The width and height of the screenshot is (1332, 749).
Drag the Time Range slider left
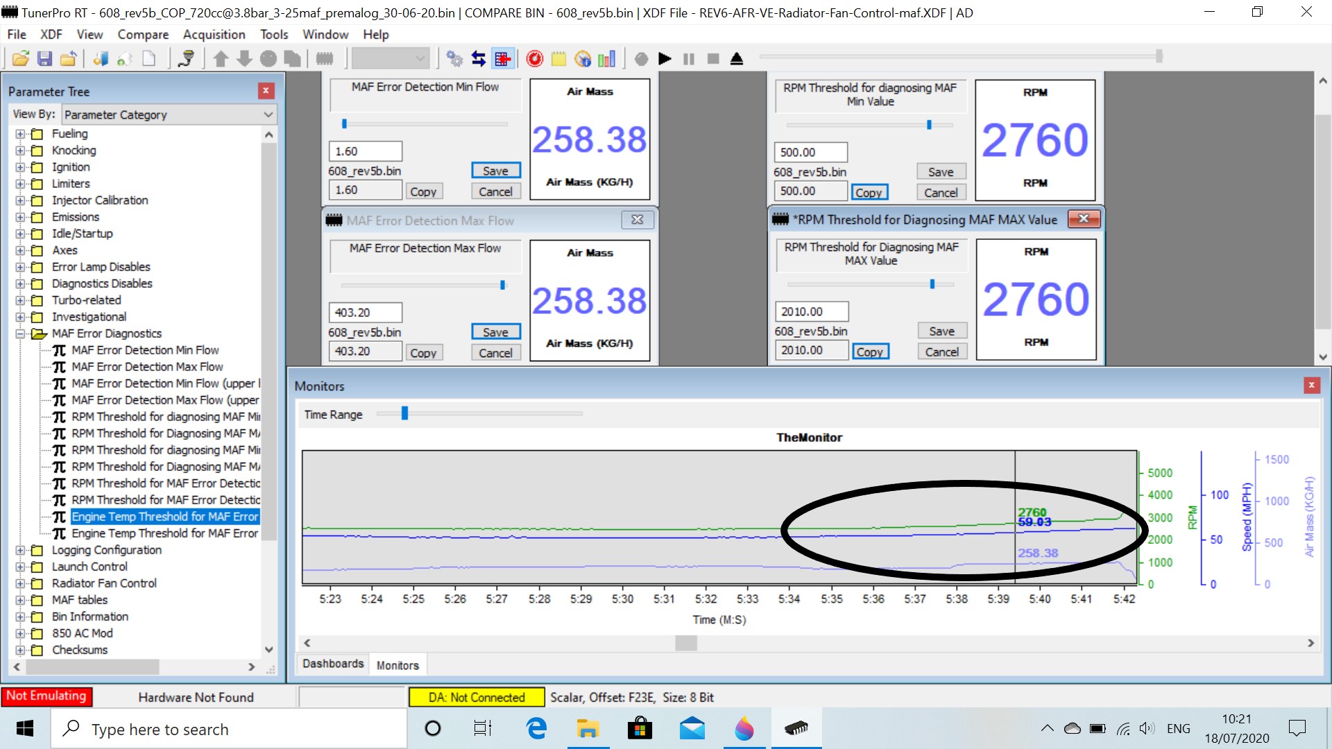click(404, 413)
